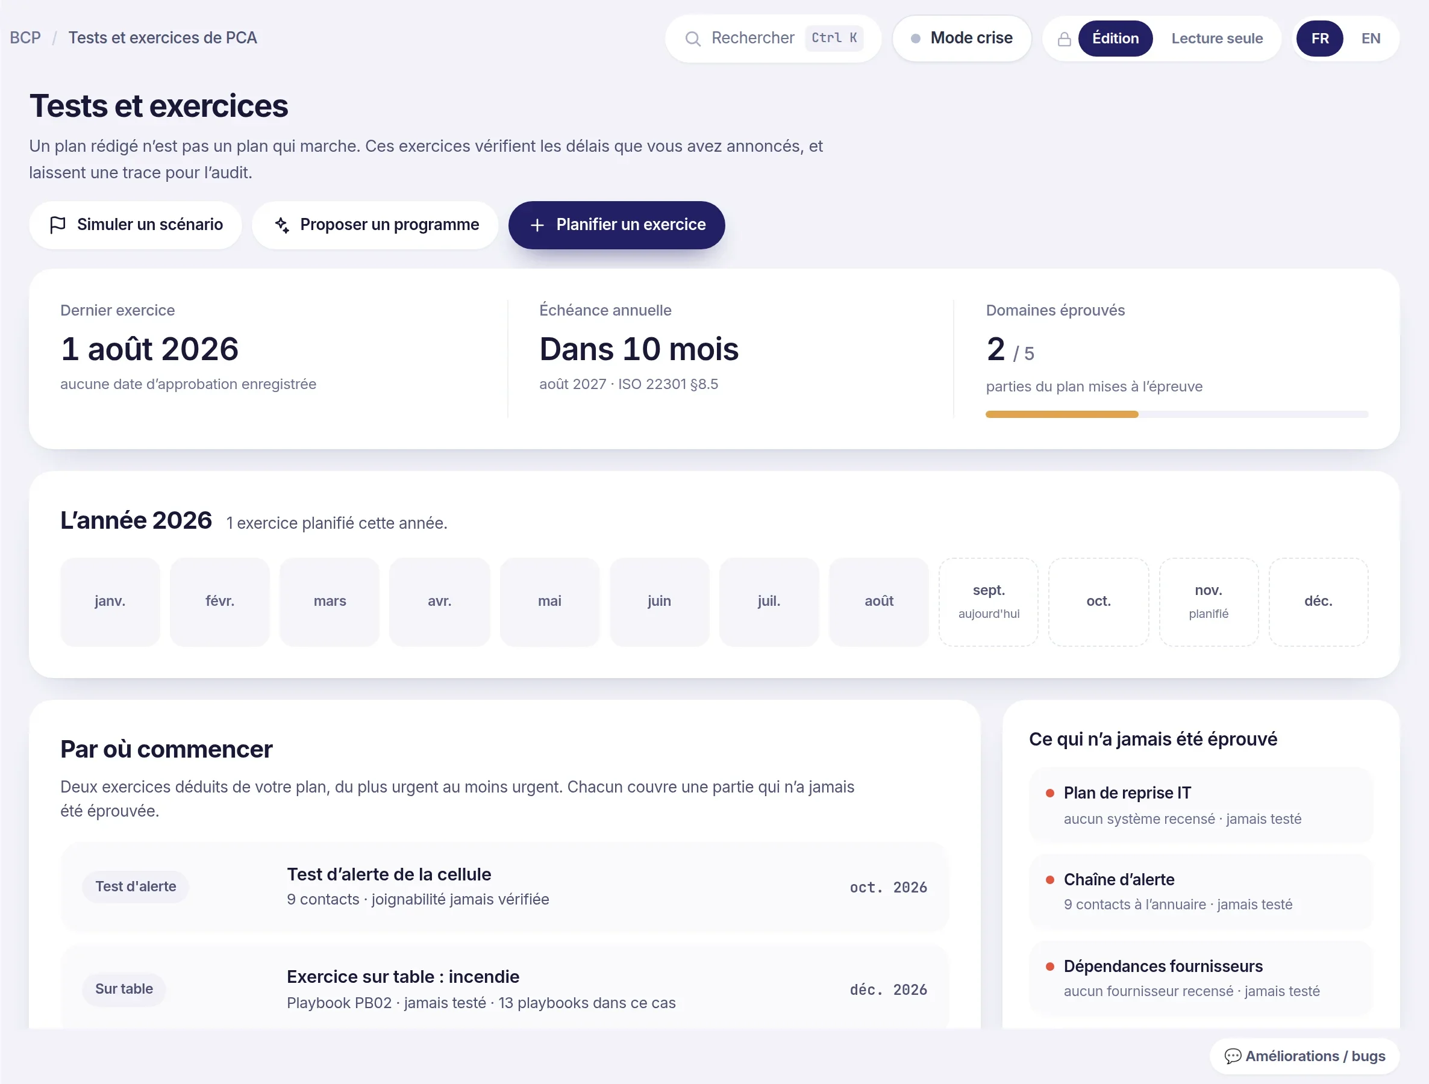Select the janv. month tile
This screenshot has width=1429, height=1084.
(x=110, y=602)
